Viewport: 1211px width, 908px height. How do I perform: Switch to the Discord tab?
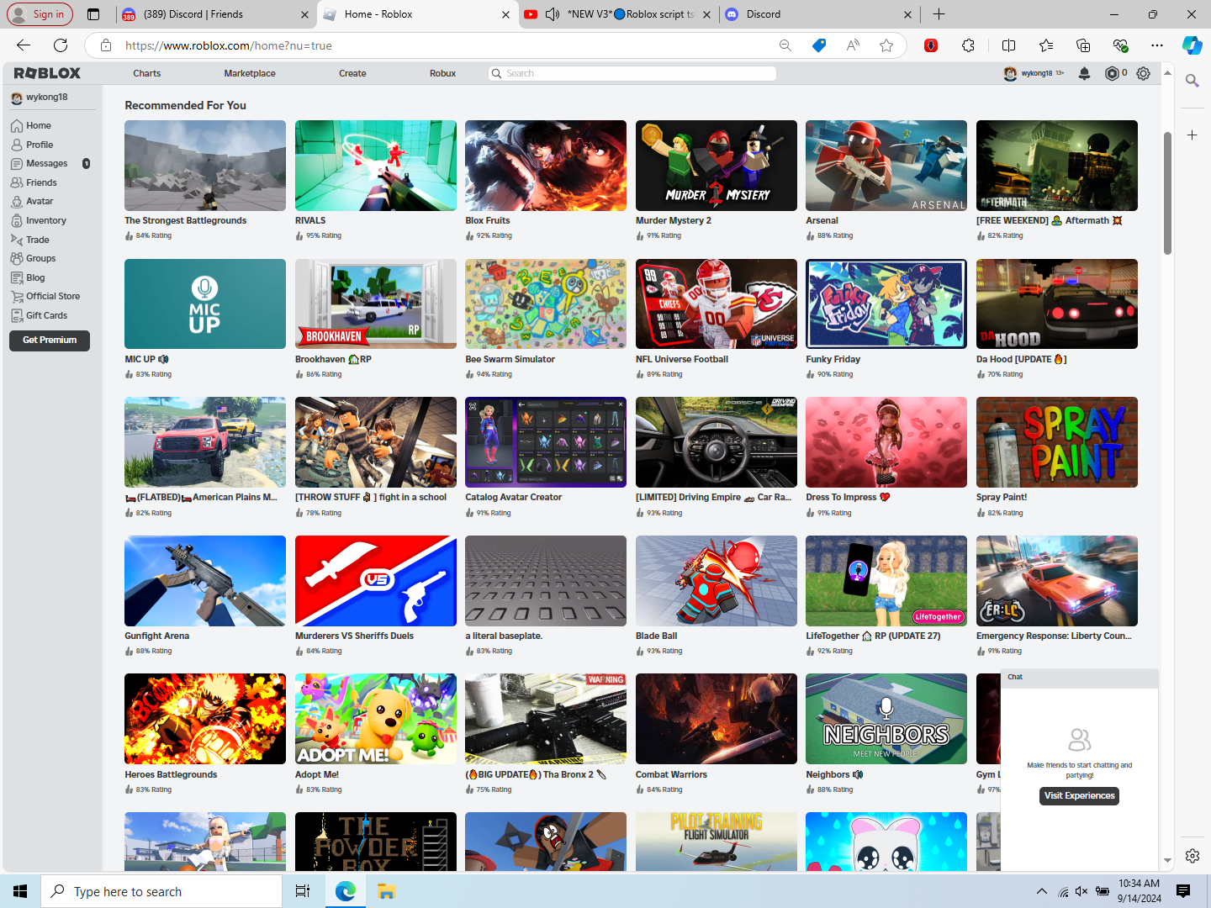[x=819, y=14]
